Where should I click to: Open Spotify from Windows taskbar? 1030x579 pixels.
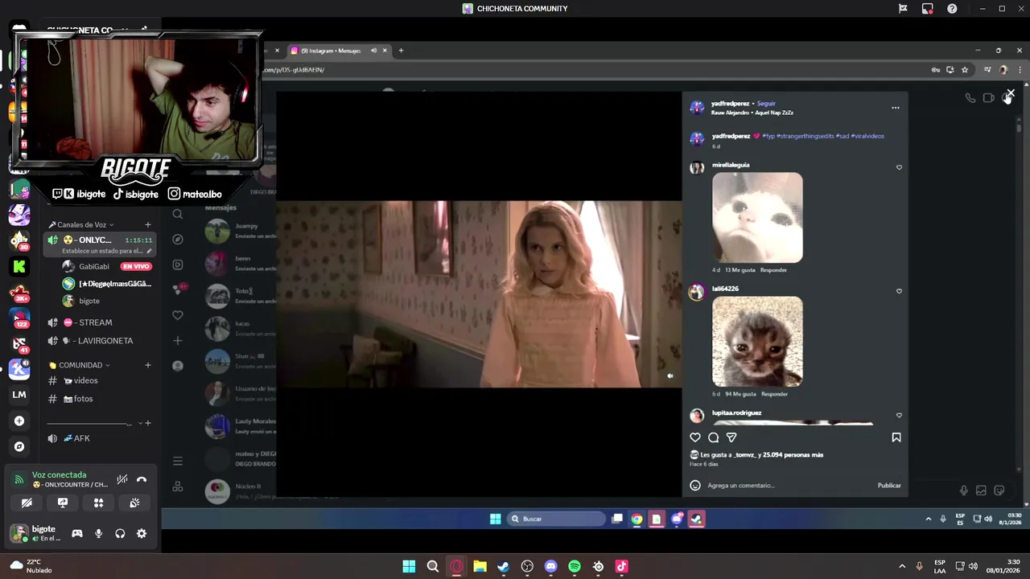pos(575,567)
